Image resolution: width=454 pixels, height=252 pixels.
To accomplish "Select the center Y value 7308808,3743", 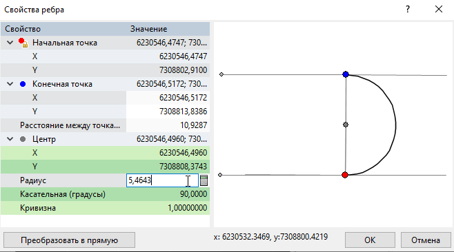I will (x=183, y=167).
